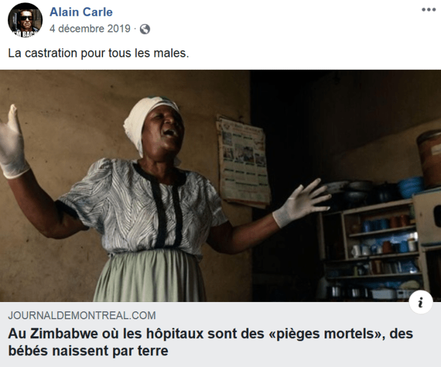Open the JOURNALDEMONTREAL.COM source link
This screenshot has height=367, width=441.
tap(82, 316)
